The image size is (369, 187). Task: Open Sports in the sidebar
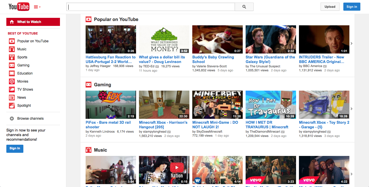pos(22,57)
